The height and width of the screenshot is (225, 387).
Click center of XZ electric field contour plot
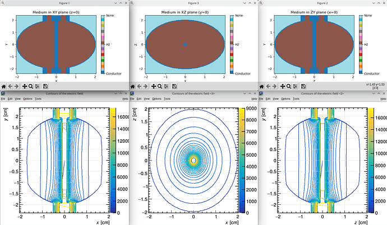point(193,160)
